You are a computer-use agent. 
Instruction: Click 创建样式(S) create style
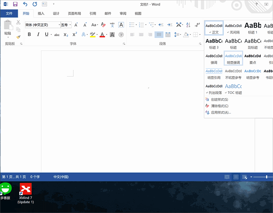coord(219,99)
